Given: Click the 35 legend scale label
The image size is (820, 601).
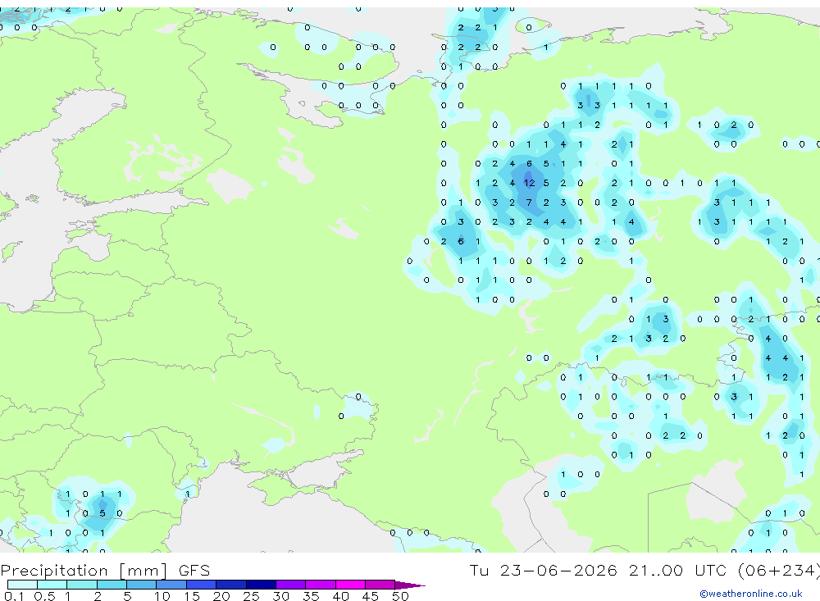Looking at the screenshot, I should click(311, 596).
